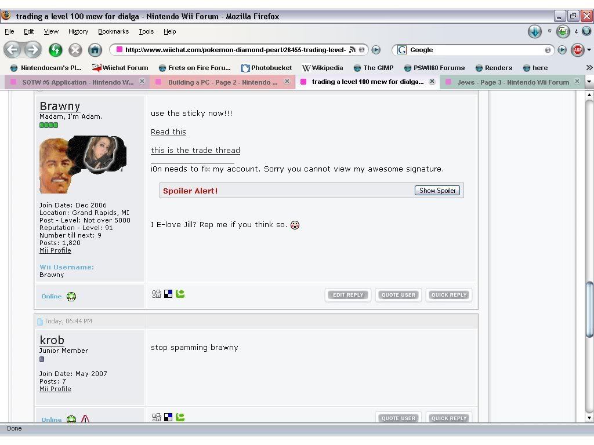Click the smiley emoticon after 'Rep me if you think so'
The width and height of the screenshot is (594, 445).
295,225
